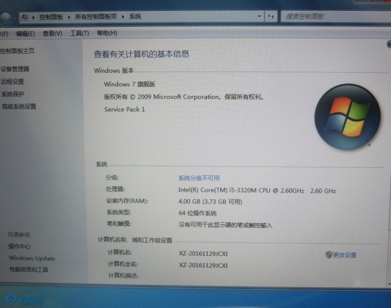
Task: Click the 更改设置 link
Action: (x=344, y=255)
